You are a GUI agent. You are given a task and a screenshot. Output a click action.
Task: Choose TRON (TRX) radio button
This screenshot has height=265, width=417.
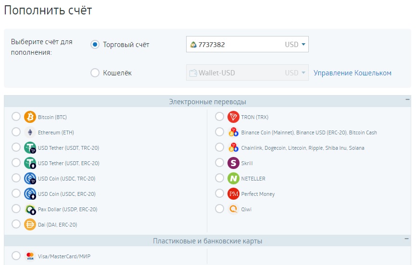pyautogui.click(x=219, y=116)
